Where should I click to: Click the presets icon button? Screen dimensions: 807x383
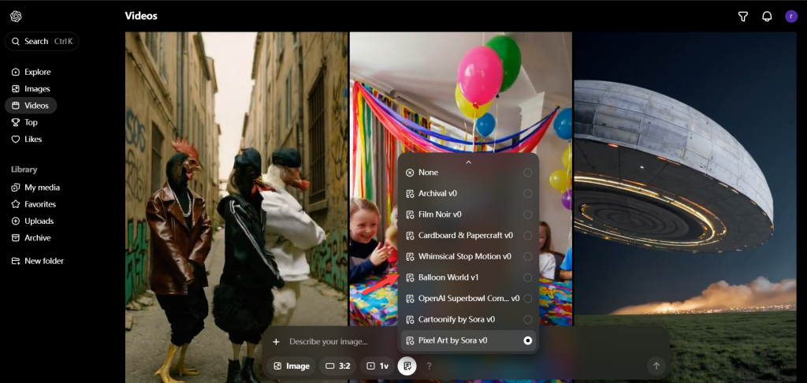[x=407, y=366]
